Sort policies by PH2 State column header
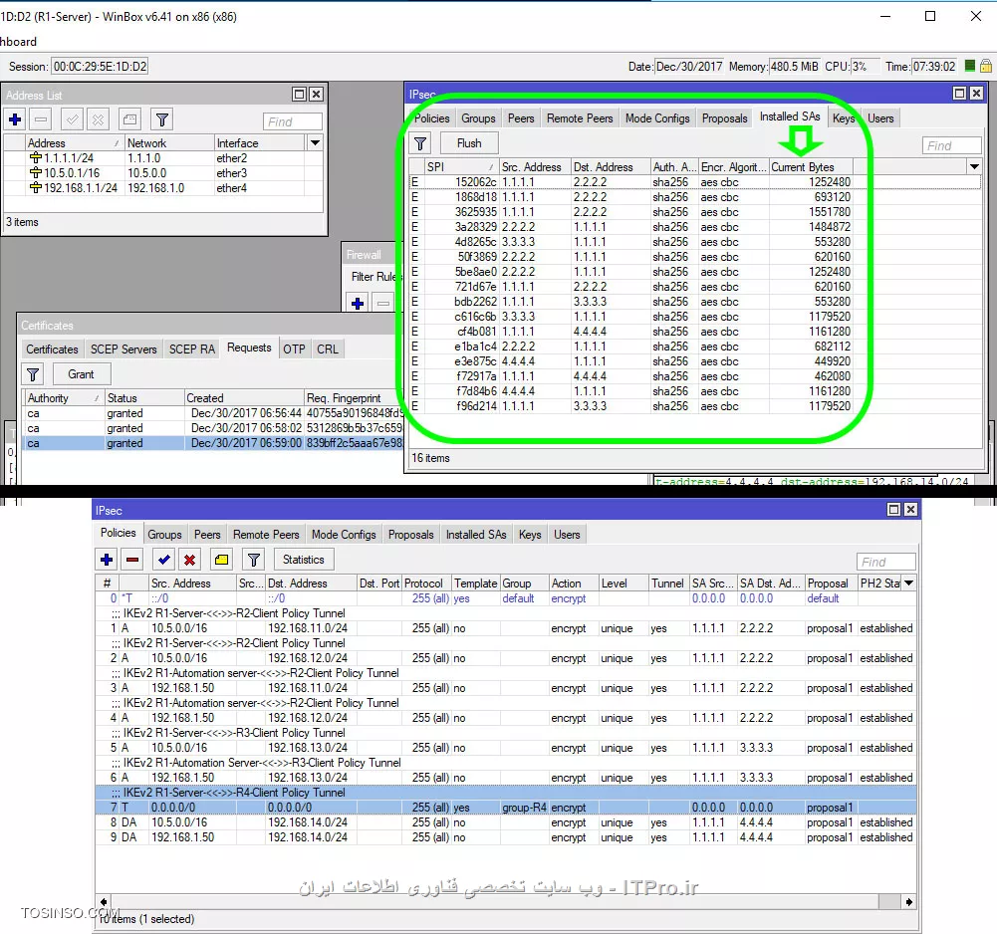The width and height of the screenshot is (997, 934). 880,584
